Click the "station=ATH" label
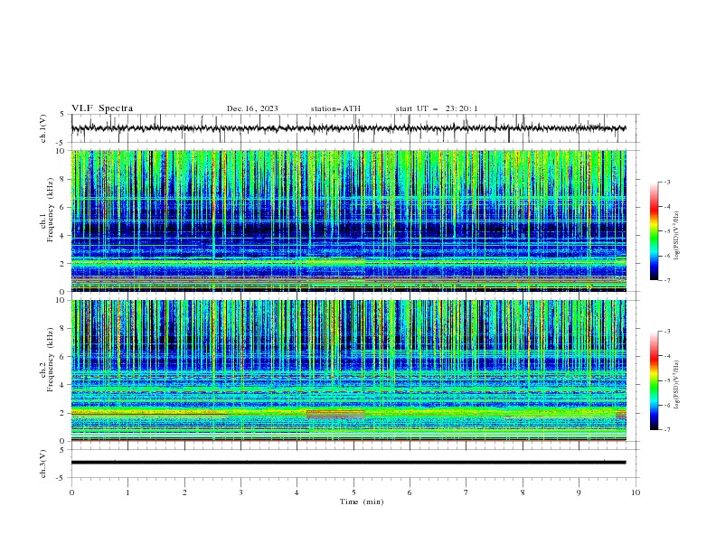716x553 pixels. pyautogui.click(x=335, y=108)
